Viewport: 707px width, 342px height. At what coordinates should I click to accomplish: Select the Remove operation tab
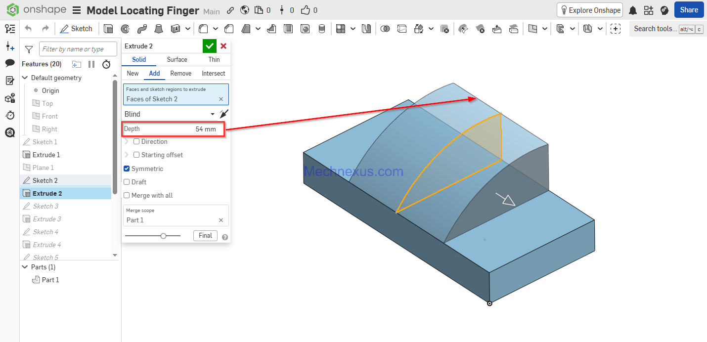tap(180, 73)
